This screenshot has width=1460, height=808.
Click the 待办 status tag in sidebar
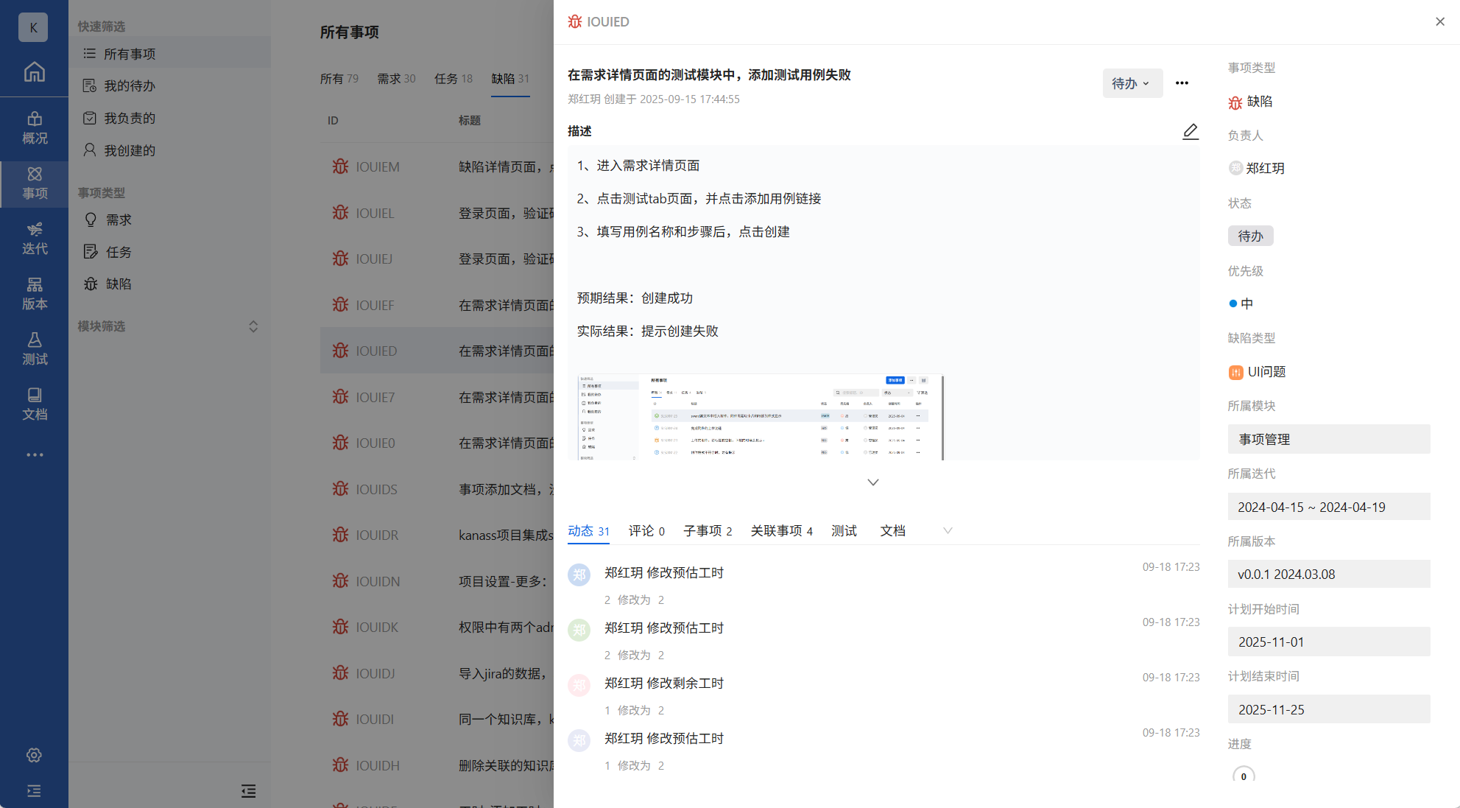coord(1250,236)
